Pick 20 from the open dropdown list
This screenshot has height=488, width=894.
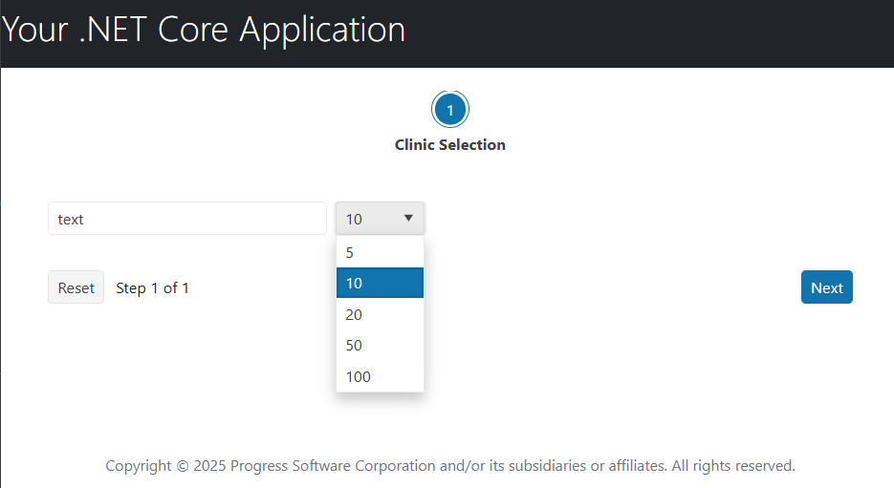(x=380, y=314)
